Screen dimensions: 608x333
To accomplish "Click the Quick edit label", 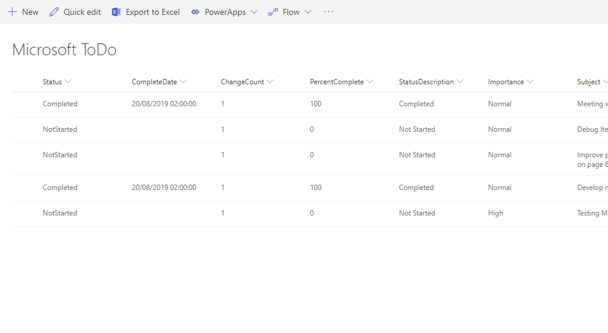I will pos(82,12).
